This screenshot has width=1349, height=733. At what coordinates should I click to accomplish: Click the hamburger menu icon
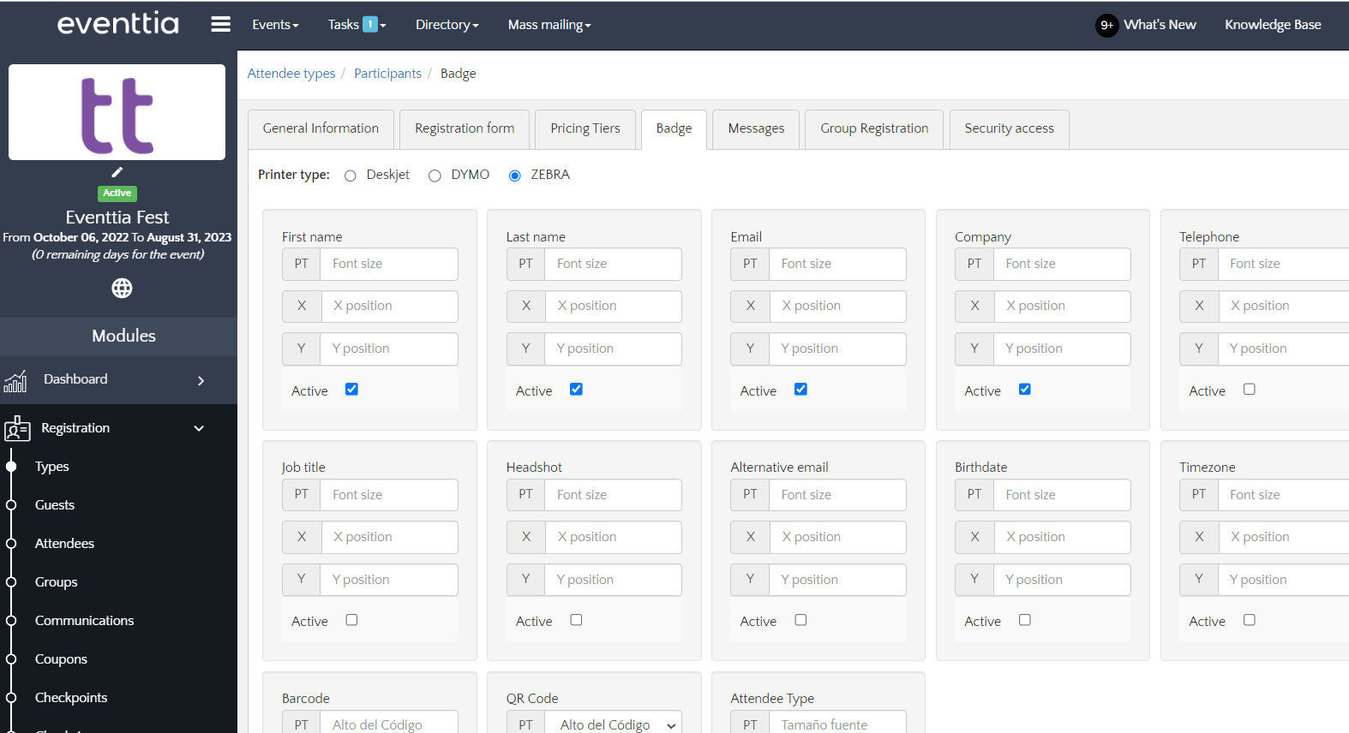click(x=220, y=25)
